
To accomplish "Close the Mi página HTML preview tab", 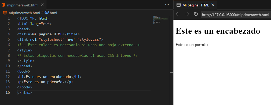I will point(213,5).
